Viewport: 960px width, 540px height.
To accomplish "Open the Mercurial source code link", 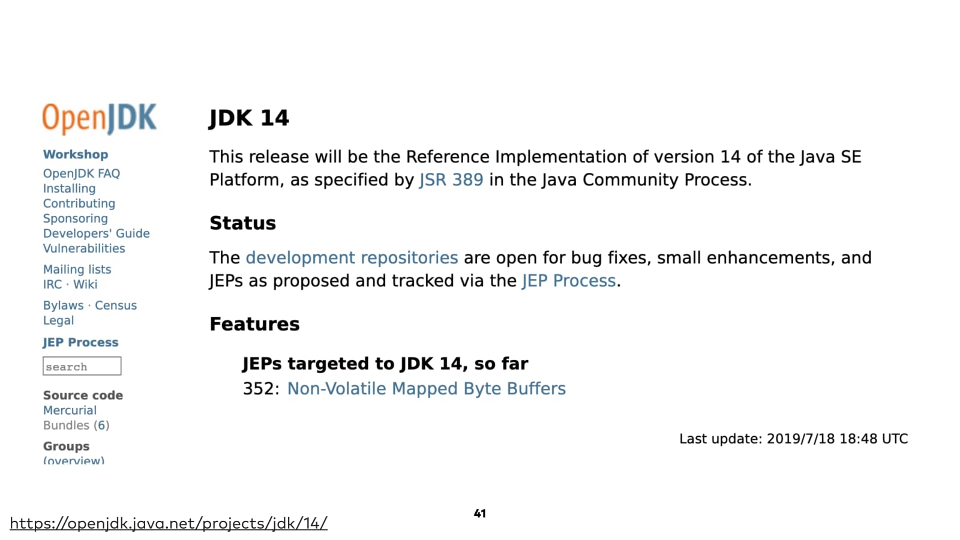I will pyautogui.click(x=70, y=410).
